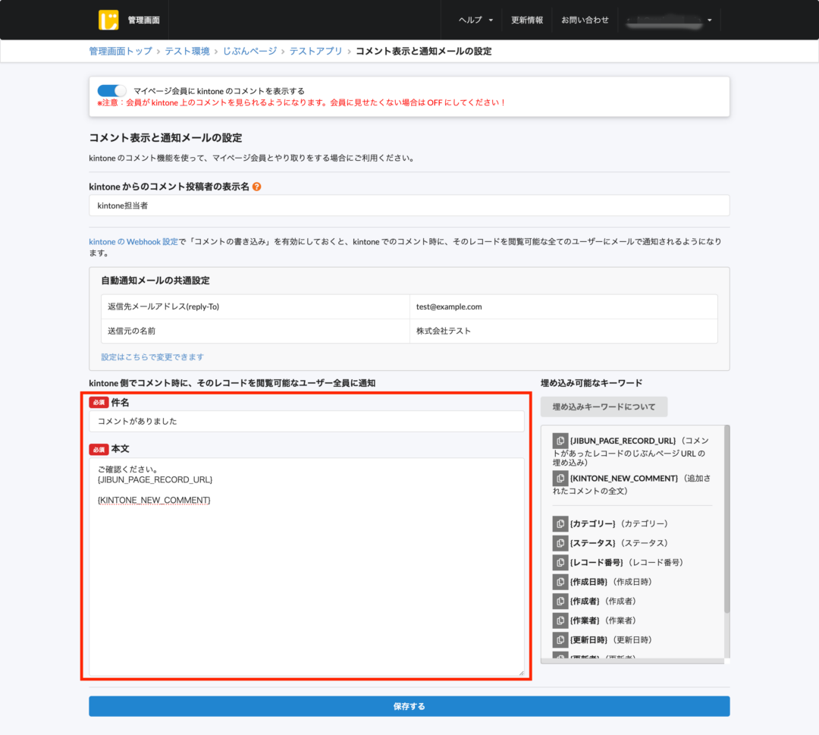Copy the {更新日時} keyword icon
This screenshot has width=819, height=735.
[x=560, y=639]
